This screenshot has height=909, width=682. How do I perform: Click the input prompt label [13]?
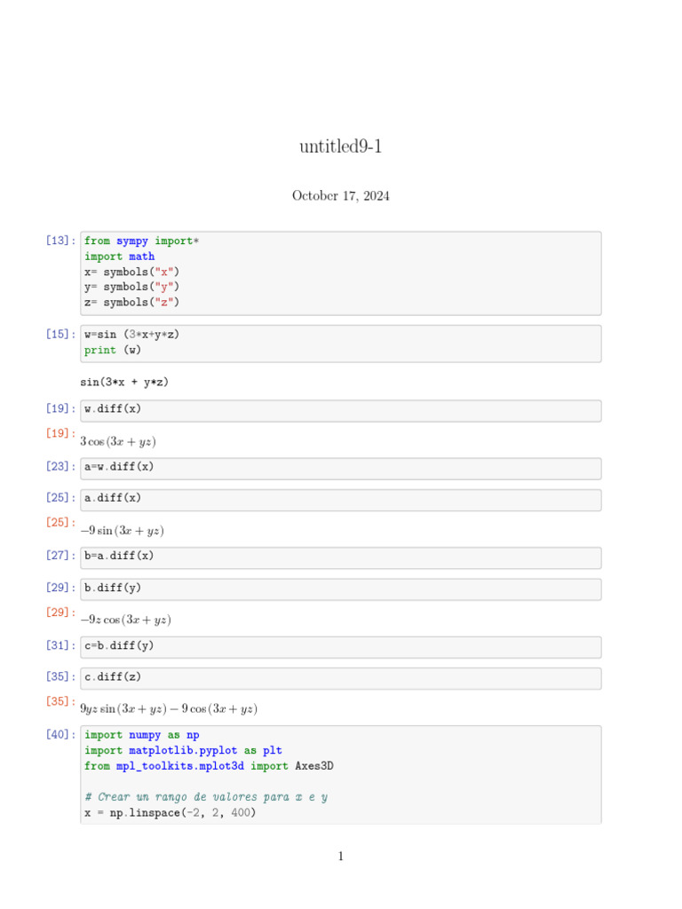(x=61, y=241)
